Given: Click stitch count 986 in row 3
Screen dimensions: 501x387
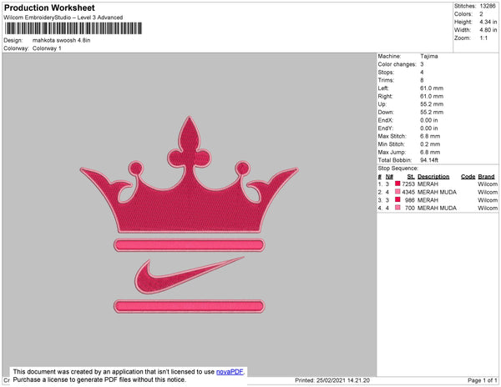Looking at the screenshot, I should 410,200.
